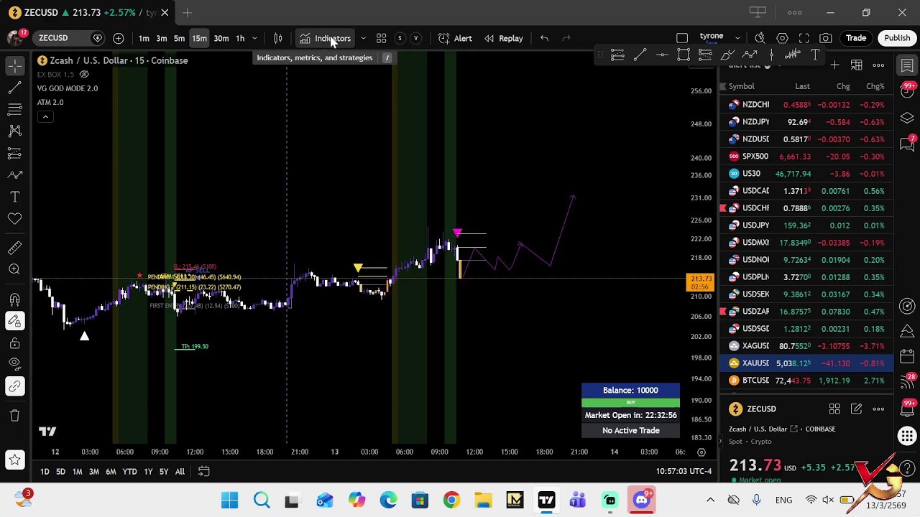The height and width of the screenshot is (517, 920).
Task: Open Google Chrome from the taskbar
Action: (x=451, y=500)
